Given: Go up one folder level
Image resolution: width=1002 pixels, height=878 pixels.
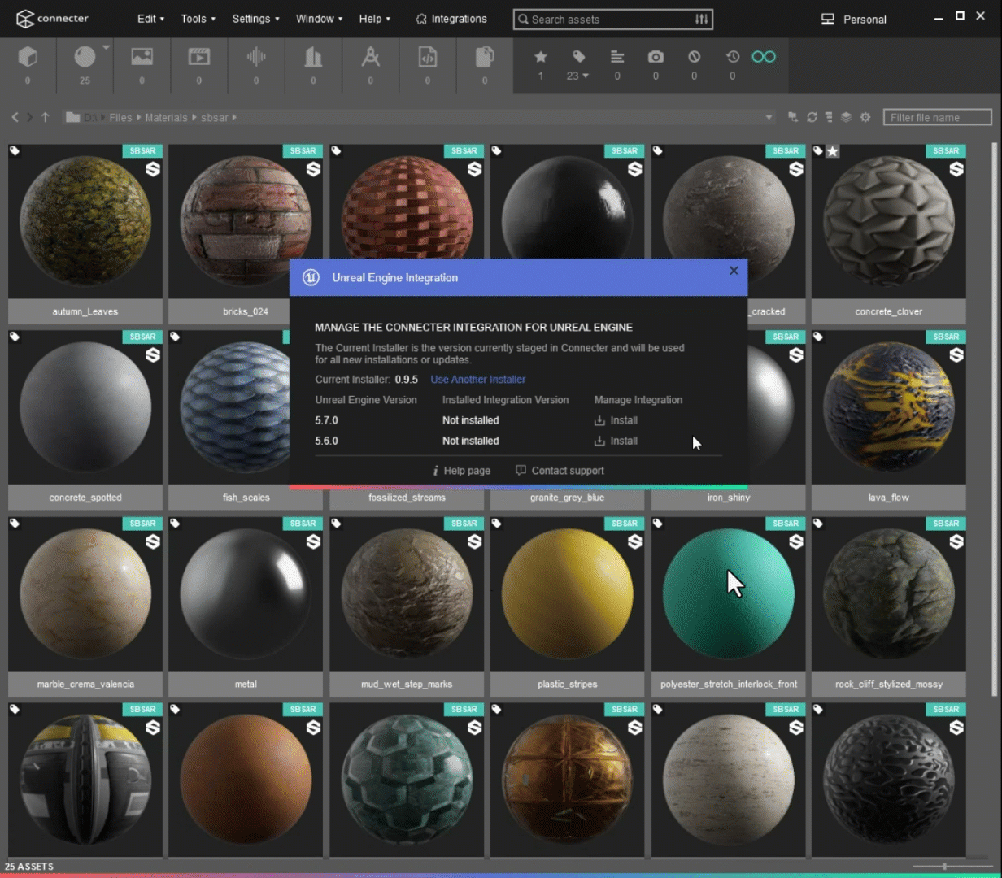Looking at the screenshot, I should pos(45,117).
